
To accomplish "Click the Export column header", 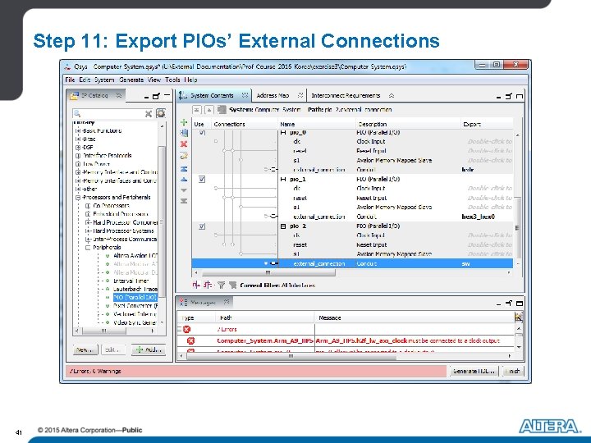I will (x=472, y=125).
